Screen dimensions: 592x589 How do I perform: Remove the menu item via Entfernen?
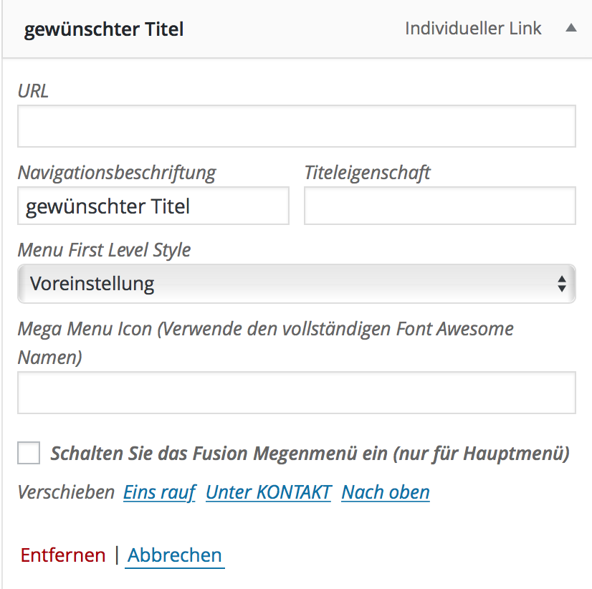[x=63, y=555]
